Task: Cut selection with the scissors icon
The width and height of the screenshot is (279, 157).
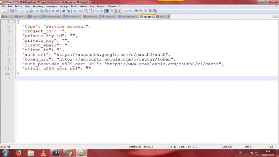Action: 37,11
